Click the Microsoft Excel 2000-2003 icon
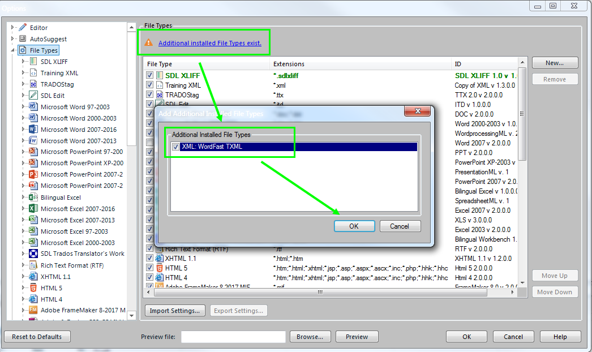This screenshot has width=592, height=352. (33, 242)
